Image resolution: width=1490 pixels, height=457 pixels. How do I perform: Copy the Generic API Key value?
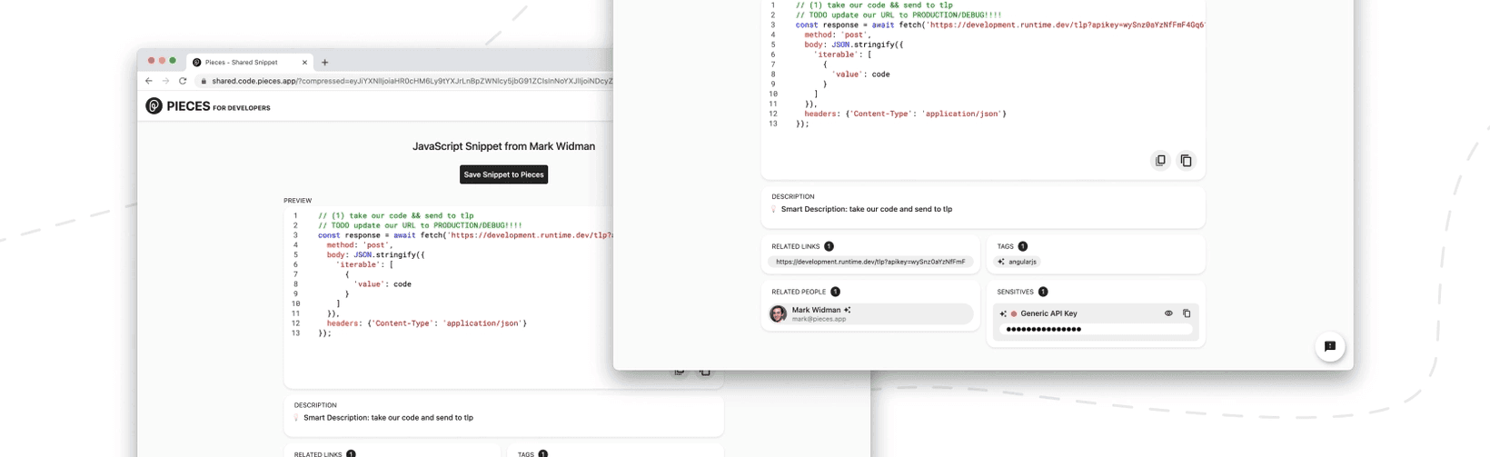pyautogui.click(x=1187, y=313)
